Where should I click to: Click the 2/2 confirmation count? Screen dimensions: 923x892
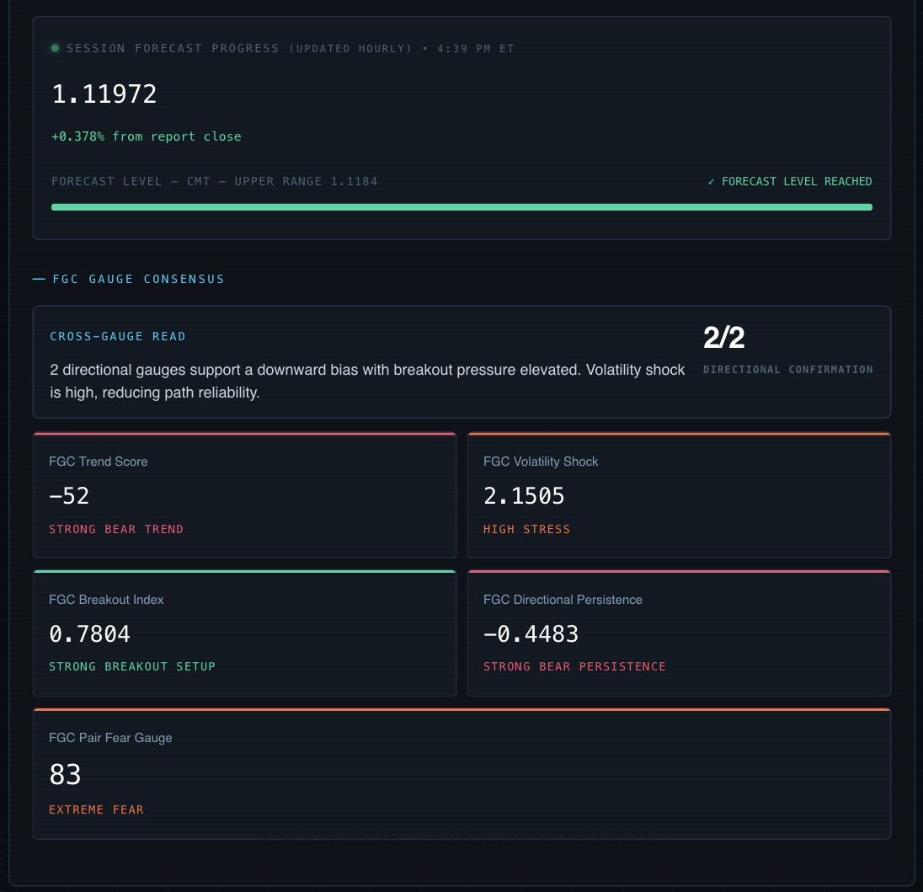coord(724,338)
